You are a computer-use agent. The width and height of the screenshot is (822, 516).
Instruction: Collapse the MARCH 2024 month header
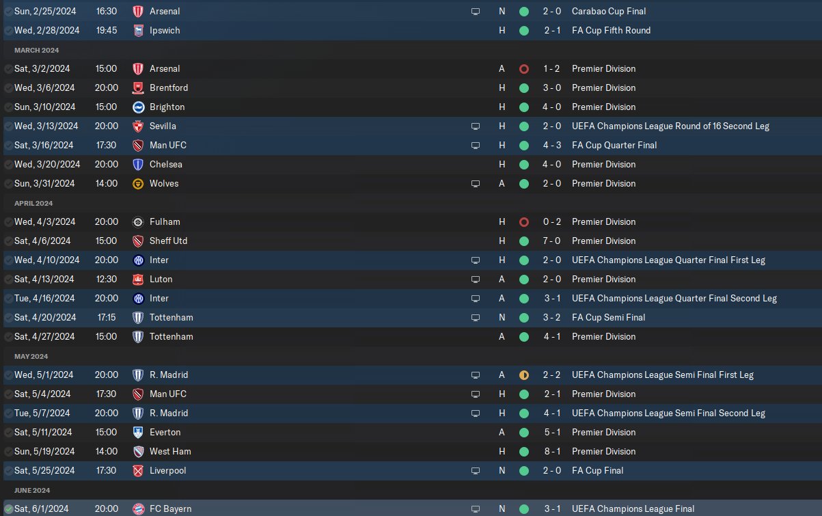[x=37, y=50]
